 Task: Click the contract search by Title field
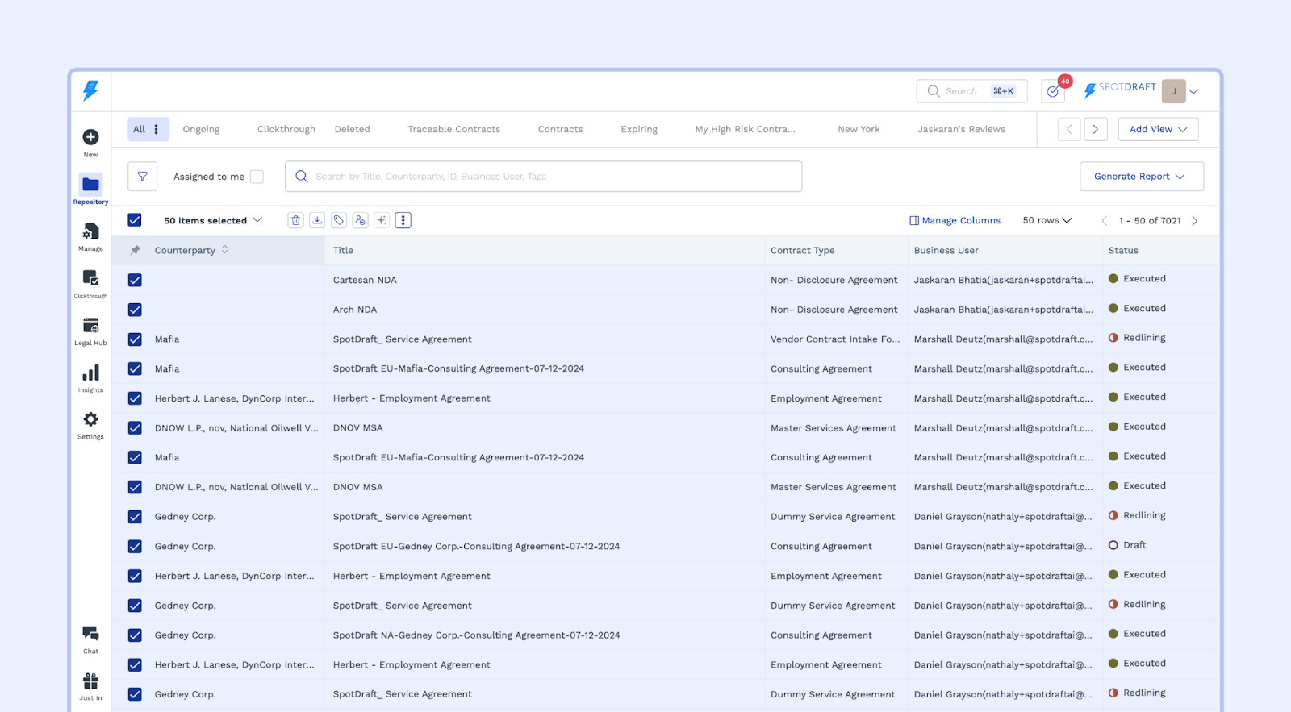(543, 177)
